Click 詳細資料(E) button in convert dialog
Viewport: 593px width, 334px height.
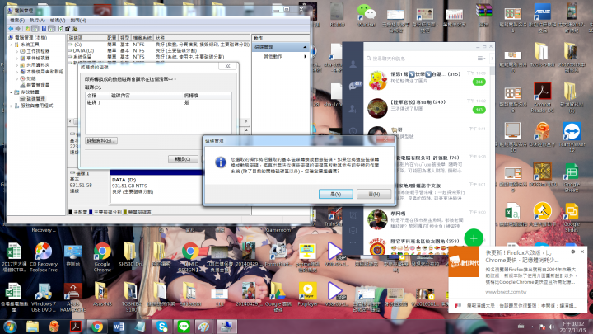click(101, 140)
